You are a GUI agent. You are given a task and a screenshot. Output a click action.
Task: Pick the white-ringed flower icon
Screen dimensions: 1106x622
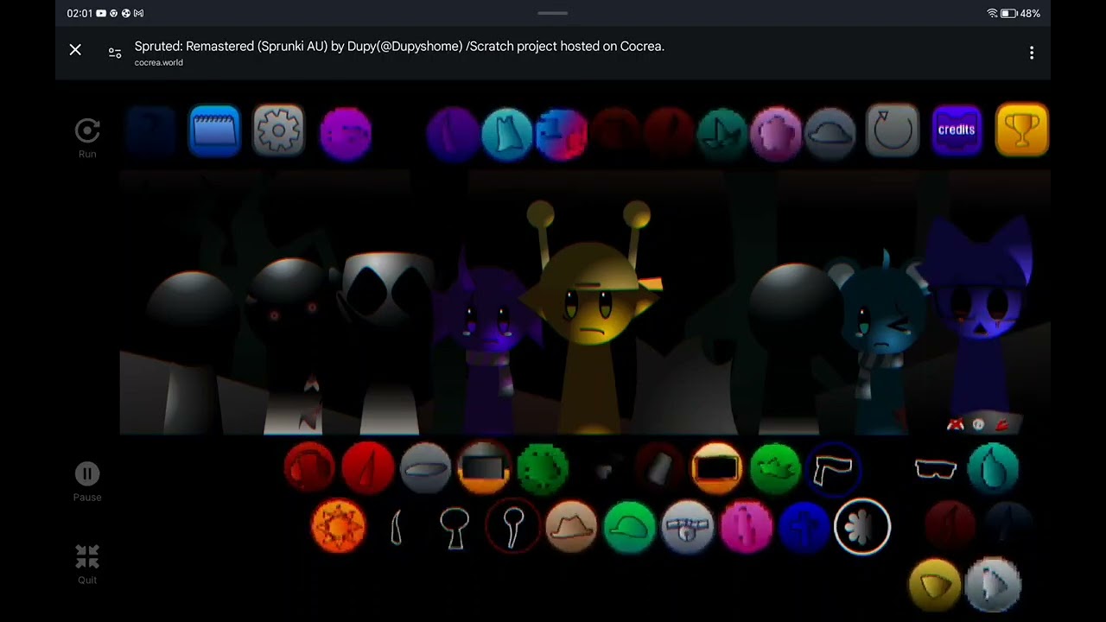click(862, 526)
